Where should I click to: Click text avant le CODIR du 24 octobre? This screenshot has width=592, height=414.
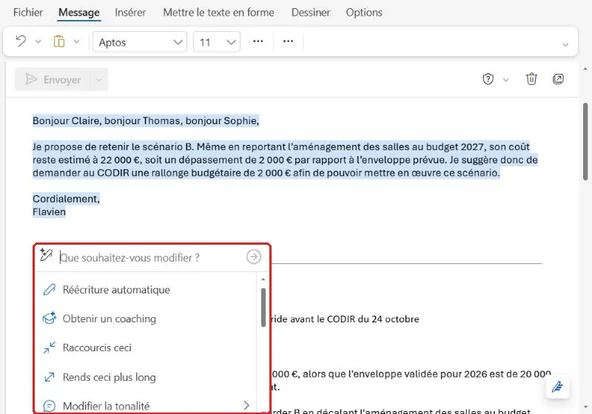pyautogui.click(x=354, y=319)
